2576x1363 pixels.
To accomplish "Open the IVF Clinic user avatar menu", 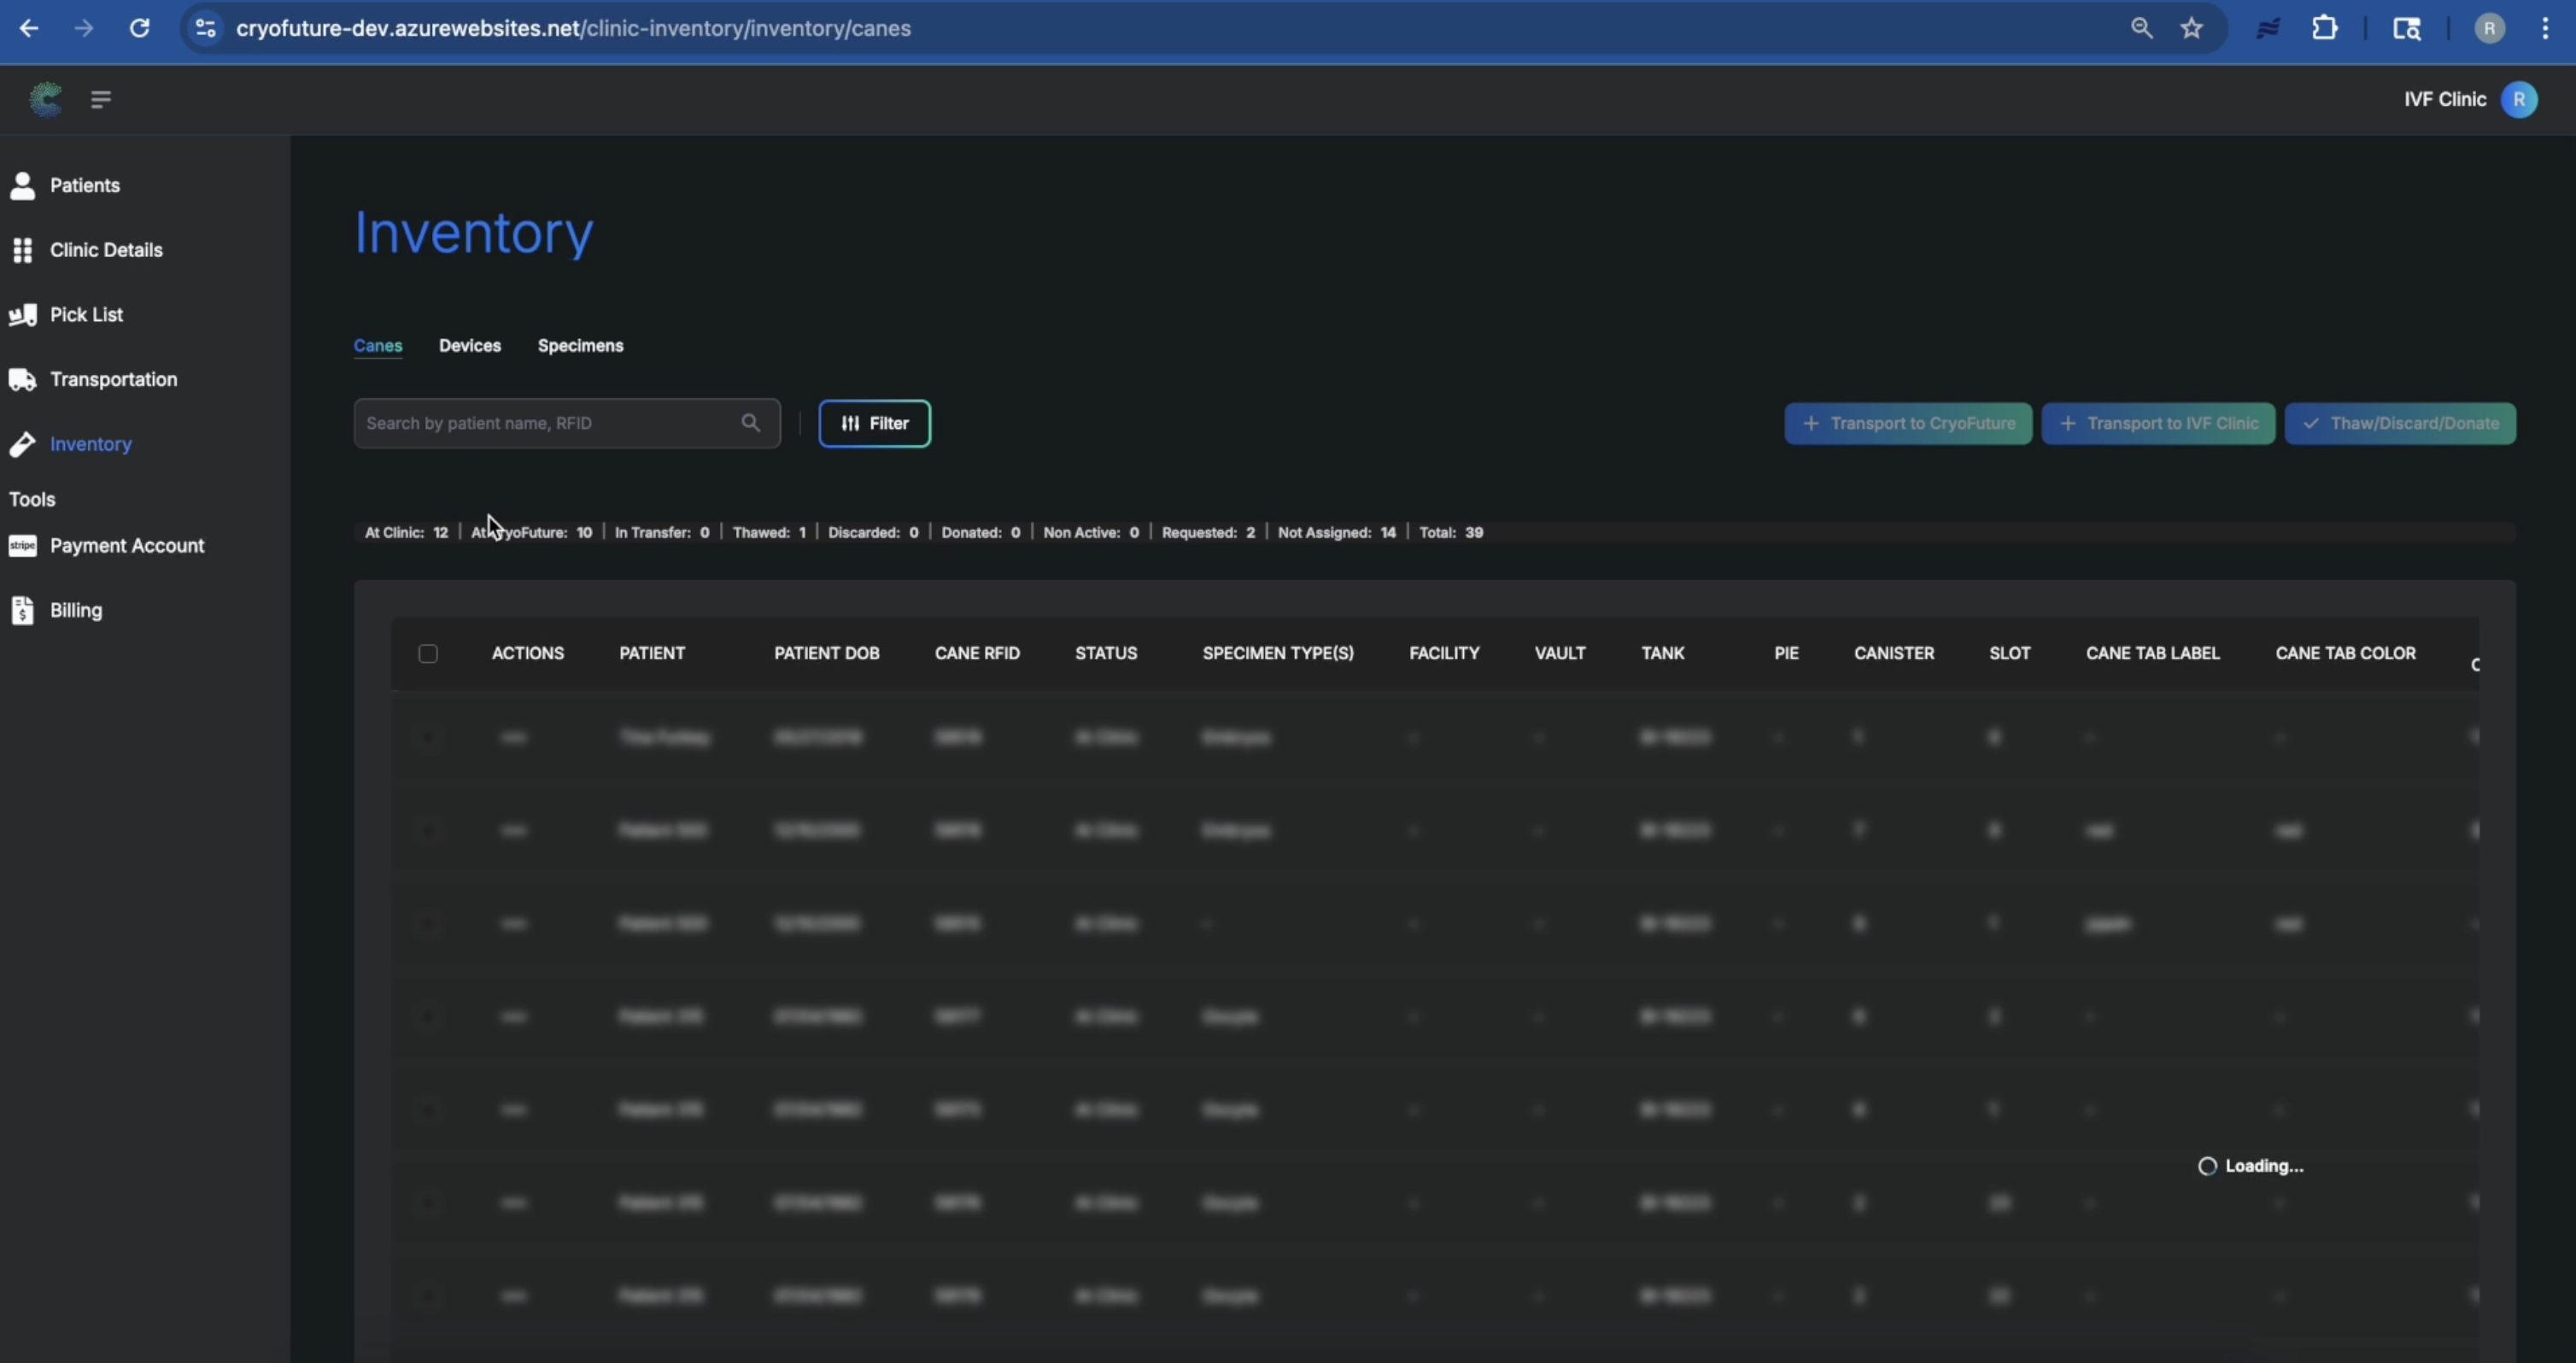I will [2518, 99].
